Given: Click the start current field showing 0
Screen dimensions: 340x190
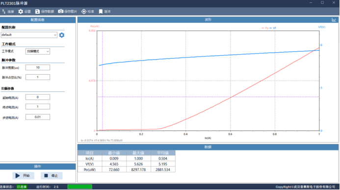Looking at the screenshot, I should point(38,97).
